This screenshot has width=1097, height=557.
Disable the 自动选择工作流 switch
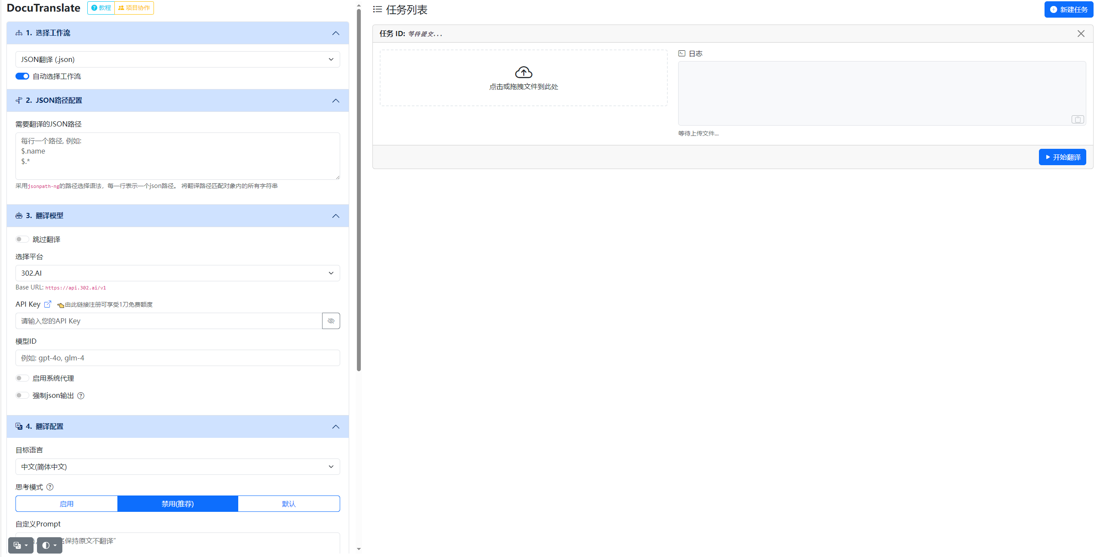click(x=22, y=76)
